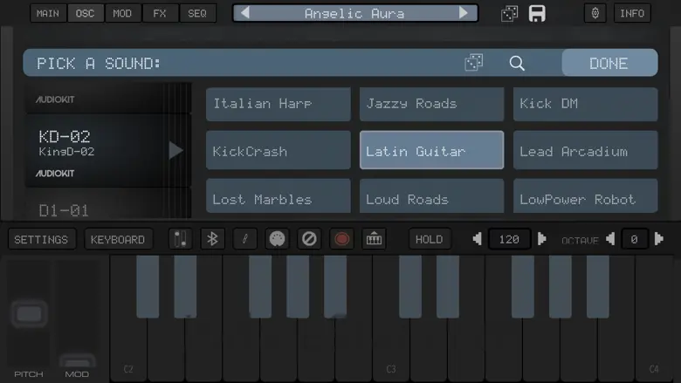Lower octave with left arrow
The image size is (681, 383).
pyautogui.click(x=610, y=239)
